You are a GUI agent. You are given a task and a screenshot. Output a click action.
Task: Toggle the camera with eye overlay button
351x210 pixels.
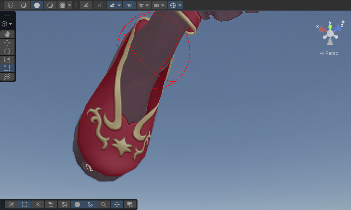click(x=130, y=204)
